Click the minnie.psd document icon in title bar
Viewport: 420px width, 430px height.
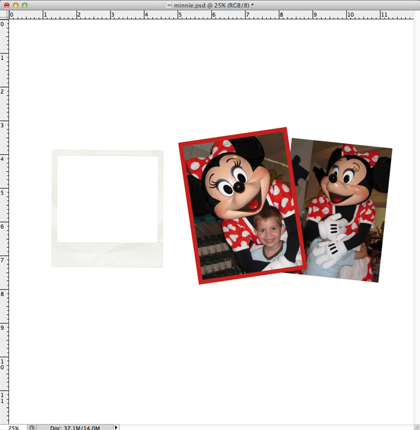coord(169,5)
